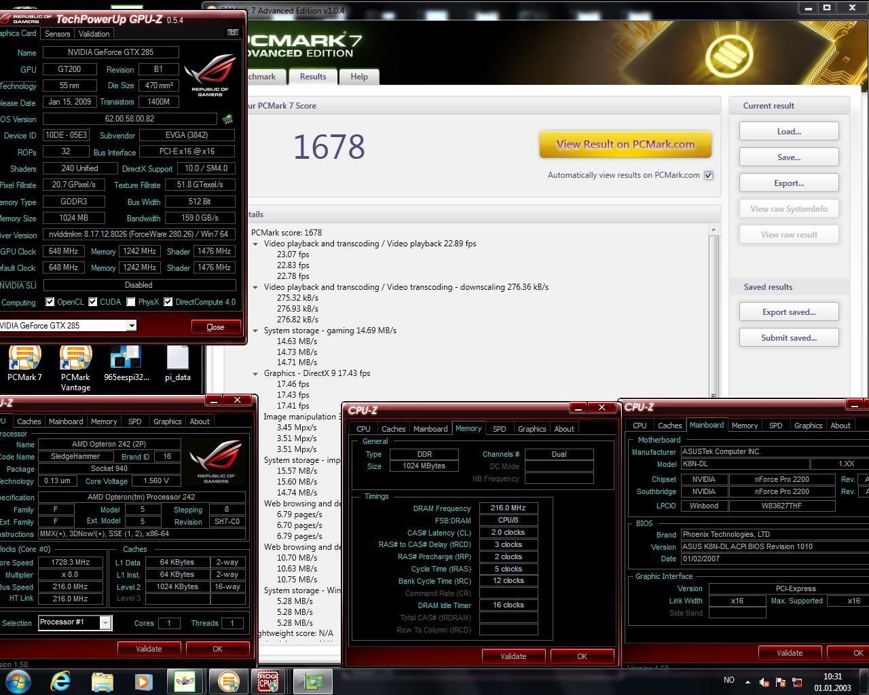This screenshot has height=695, width=869.
Task: Click OK in the CPU-Z CPU window
Action: click(x=217, y=648)
